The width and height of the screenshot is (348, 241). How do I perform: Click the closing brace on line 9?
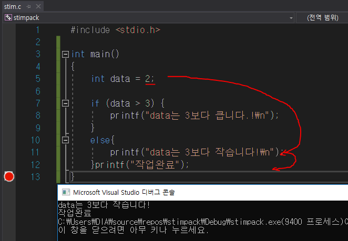point(93,128)
